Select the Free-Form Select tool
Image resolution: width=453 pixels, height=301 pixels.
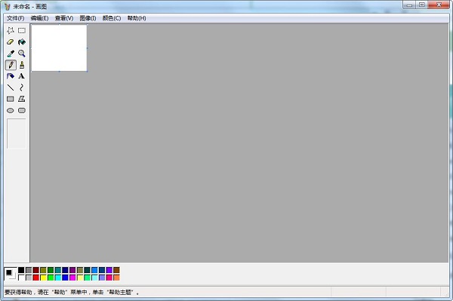coord(11,31)
